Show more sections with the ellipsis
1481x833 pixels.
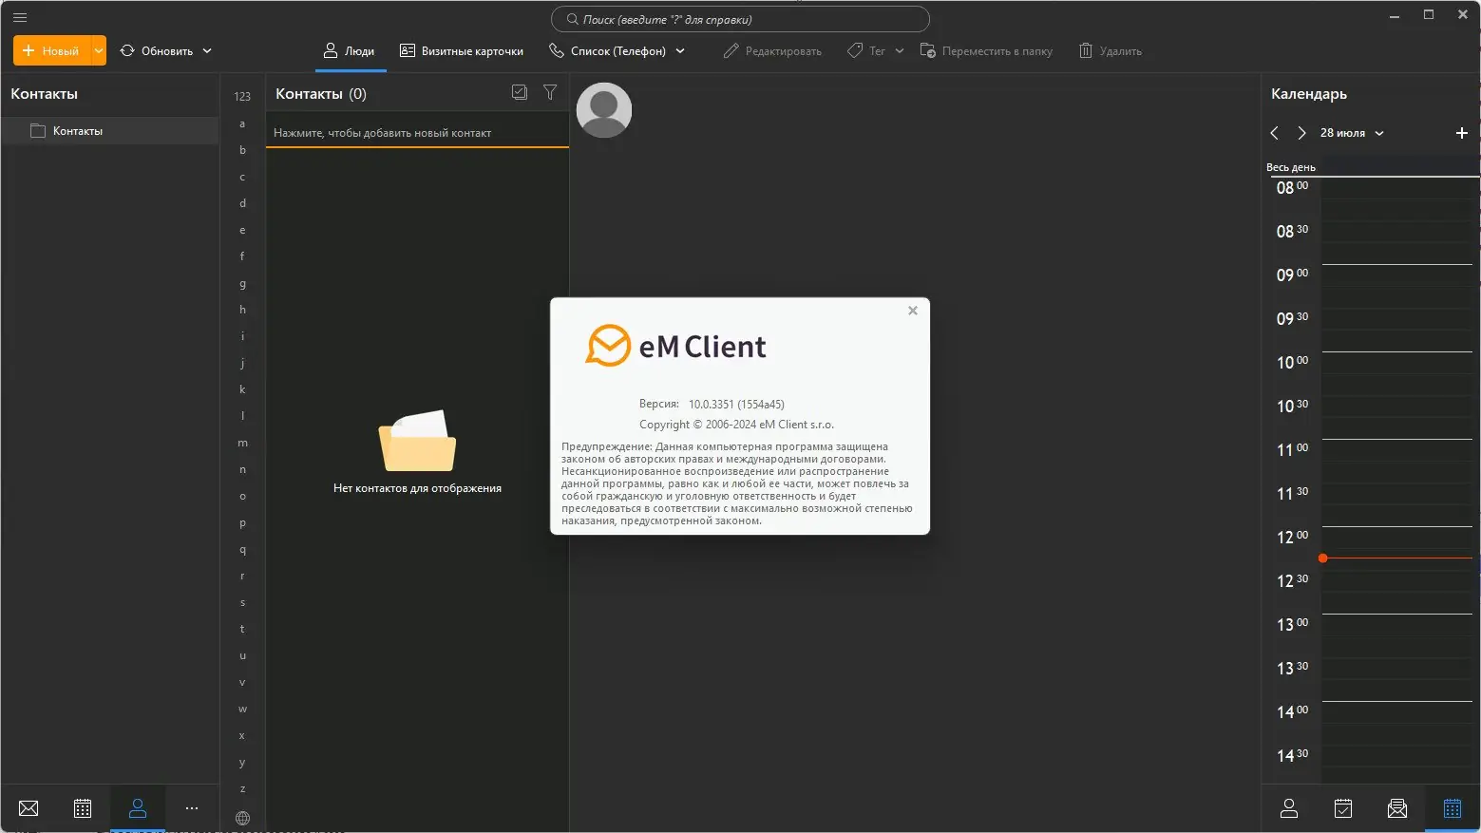tap(192, 808)
